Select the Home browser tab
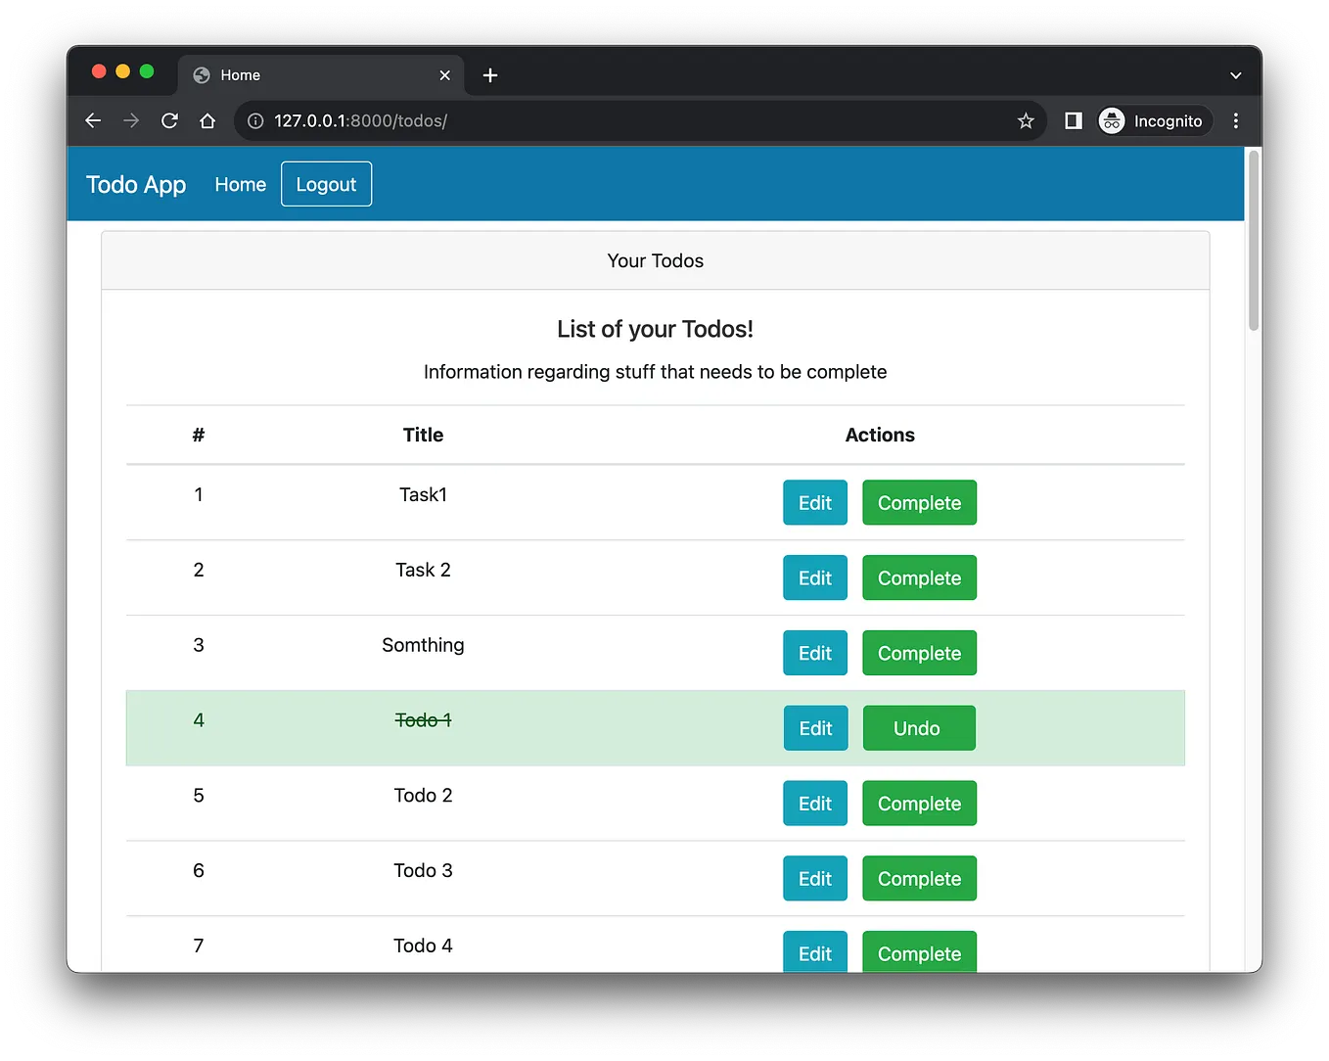This screenshot has width=1329, height=1061. coord(294,74)
